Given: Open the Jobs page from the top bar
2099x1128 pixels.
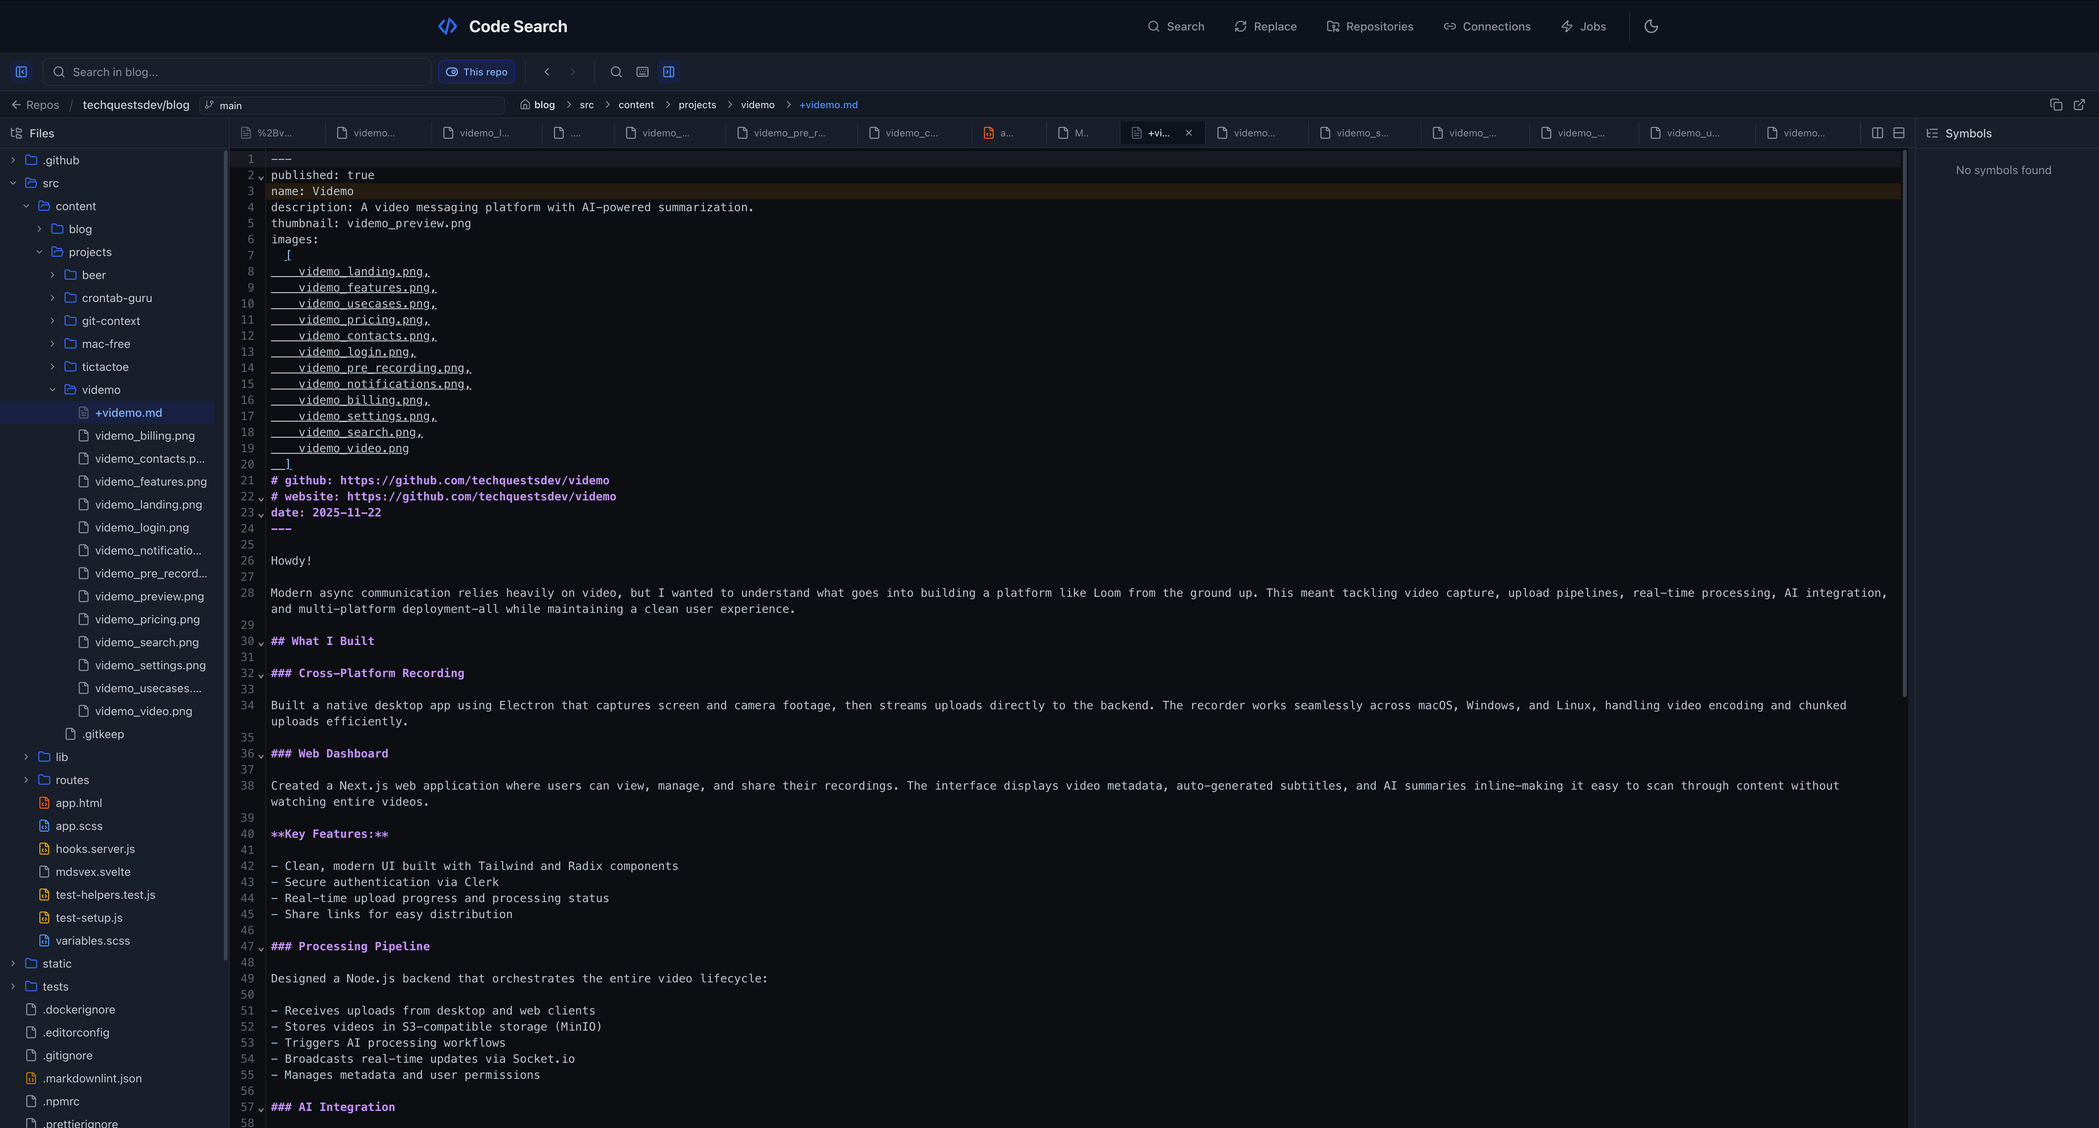Looking at the screenshot, I should pos(1582,26).
